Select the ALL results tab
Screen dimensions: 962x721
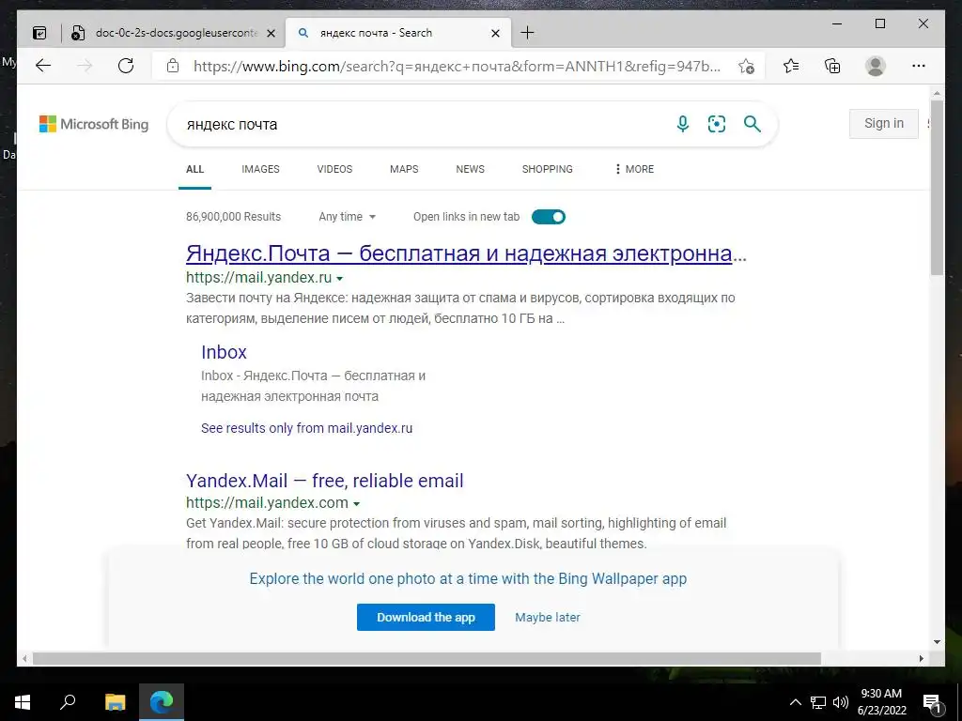195,169
